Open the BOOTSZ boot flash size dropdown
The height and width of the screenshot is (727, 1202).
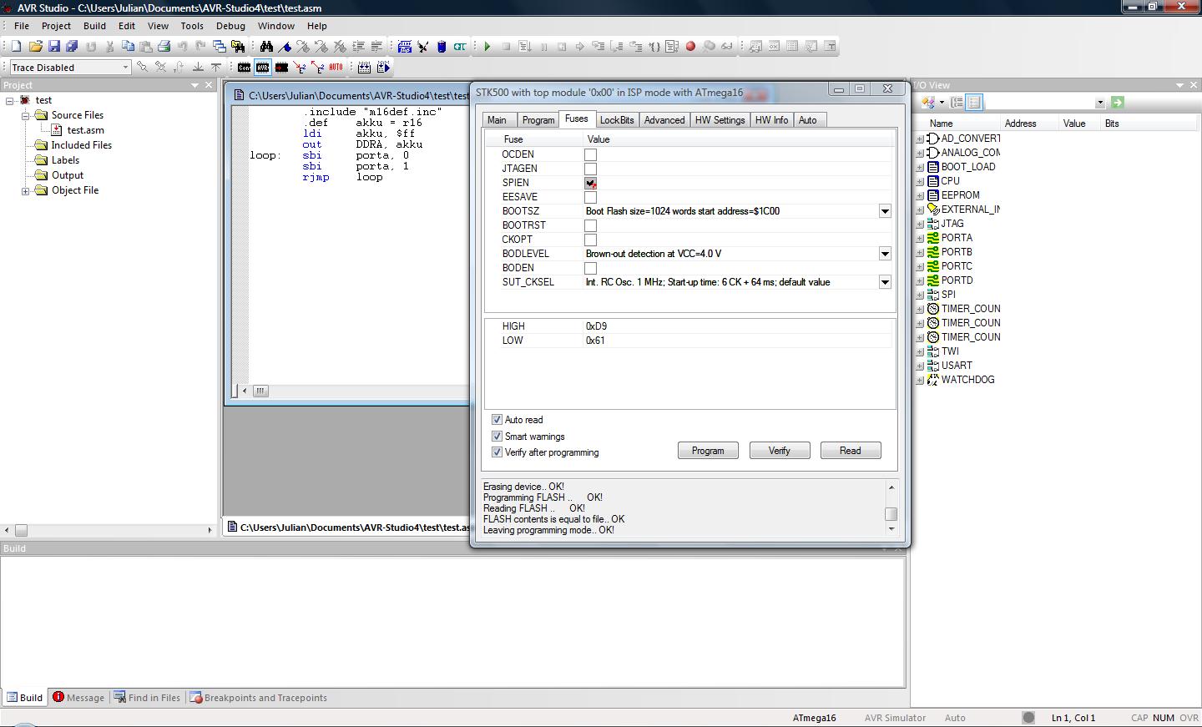[885, 211]
